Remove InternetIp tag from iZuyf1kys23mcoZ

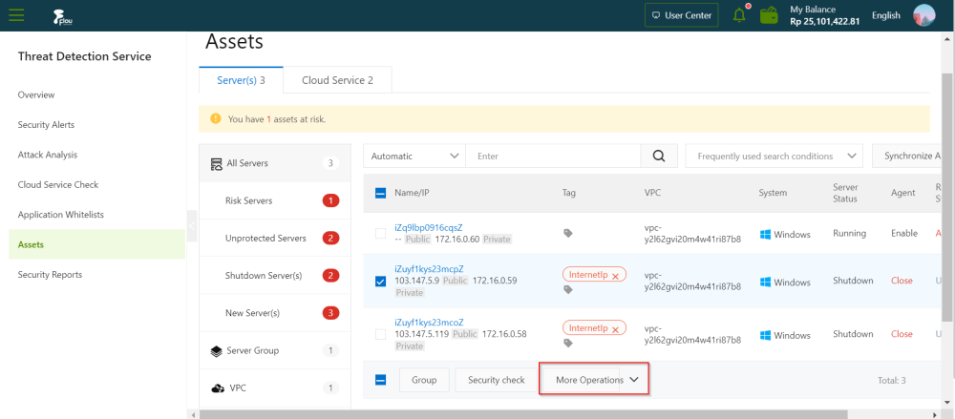click(615, 329)
